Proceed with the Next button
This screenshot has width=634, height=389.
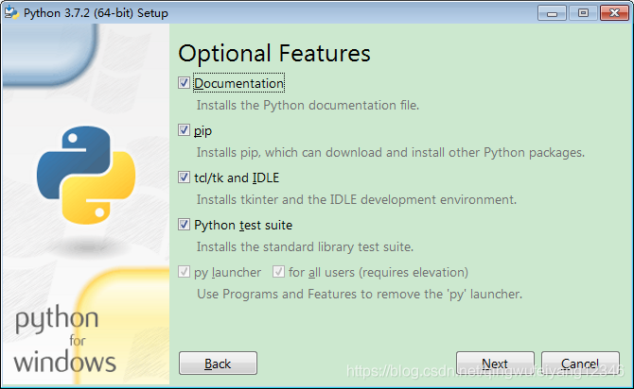[495, 364]
